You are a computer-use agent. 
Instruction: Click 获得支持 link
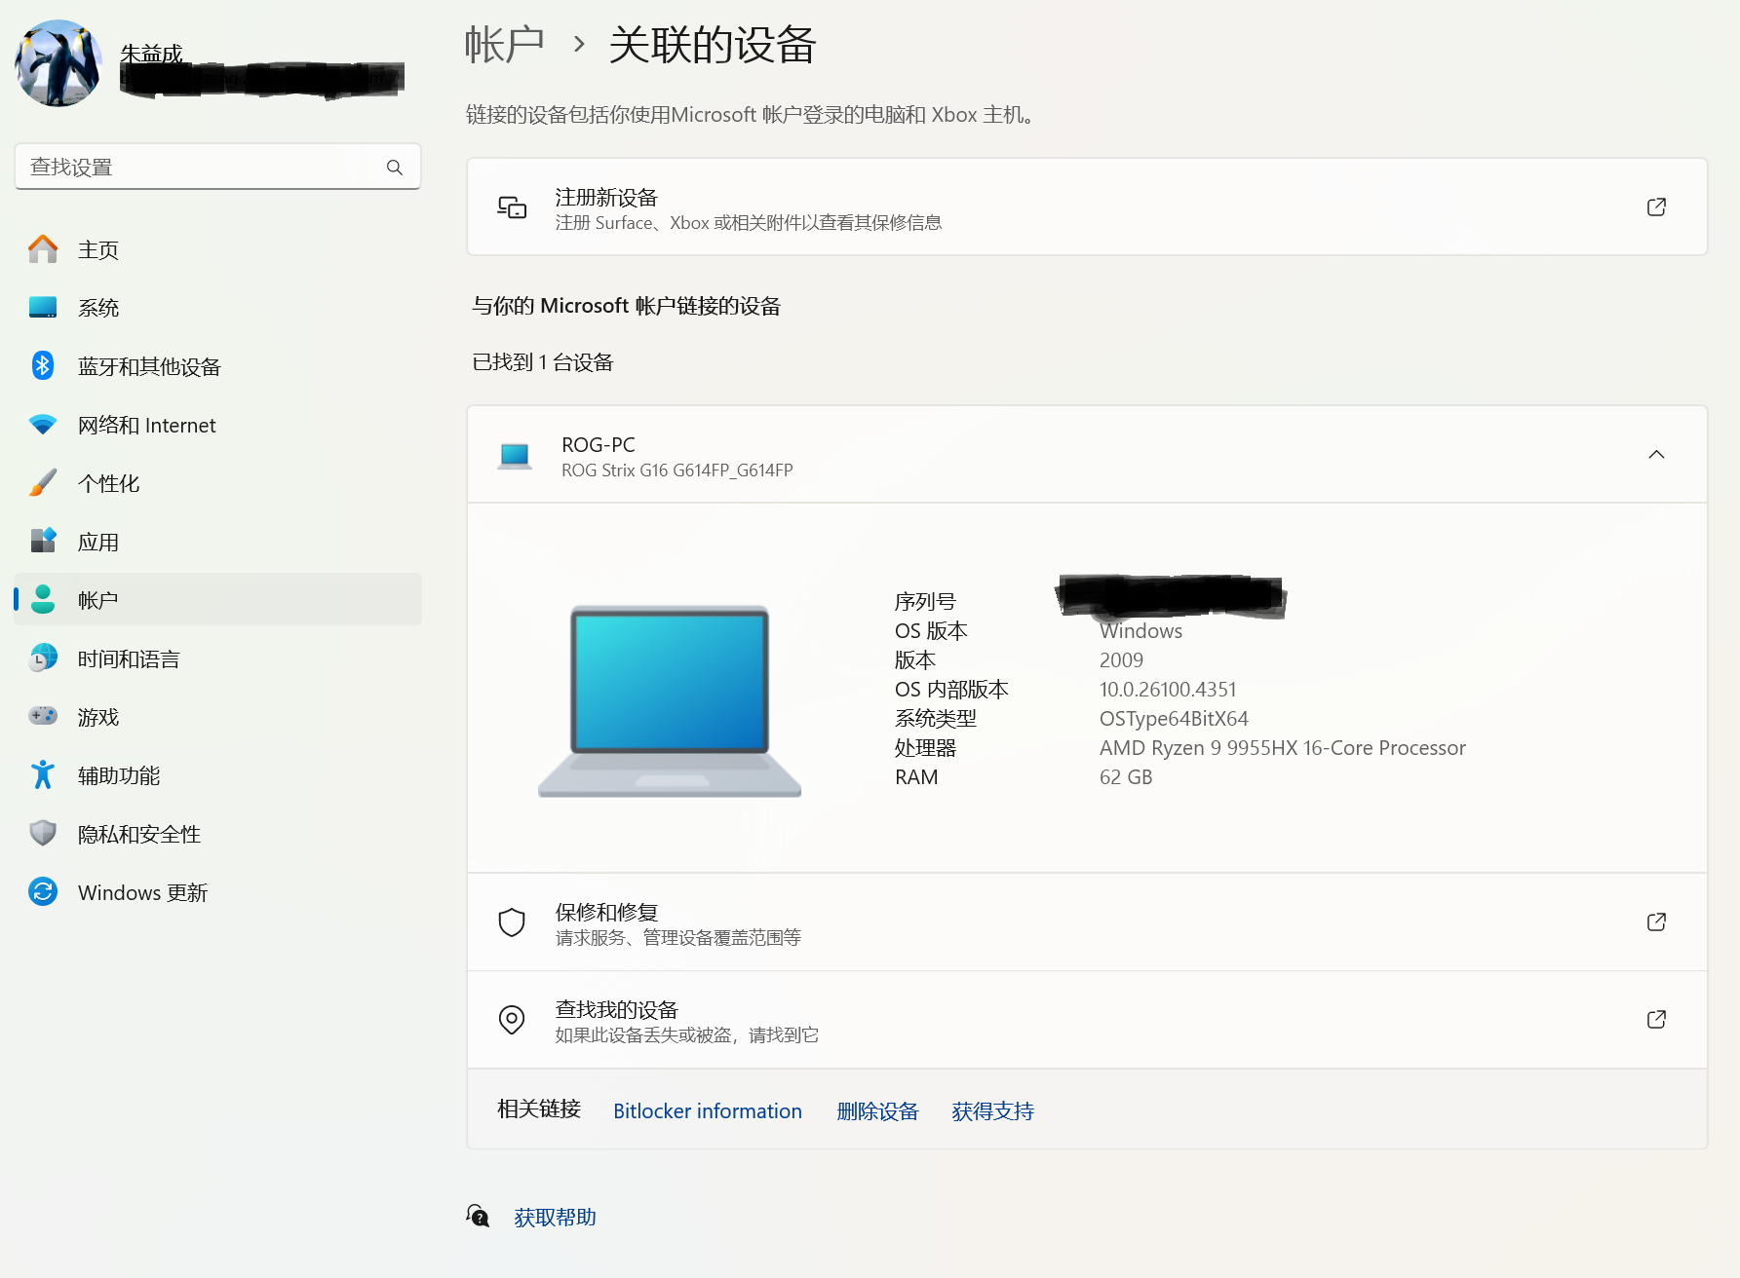point(992,1111)
